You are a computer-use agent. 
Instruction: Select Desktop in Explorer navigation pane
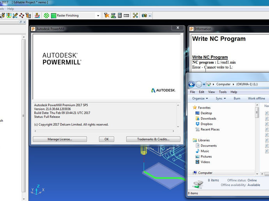pyautogui.click(x=204, y=113)
